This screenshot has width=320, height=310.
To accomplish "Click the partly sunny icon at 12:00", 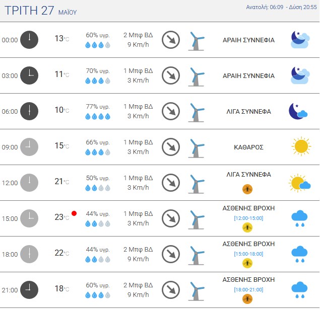I will [x=299, y=183].
